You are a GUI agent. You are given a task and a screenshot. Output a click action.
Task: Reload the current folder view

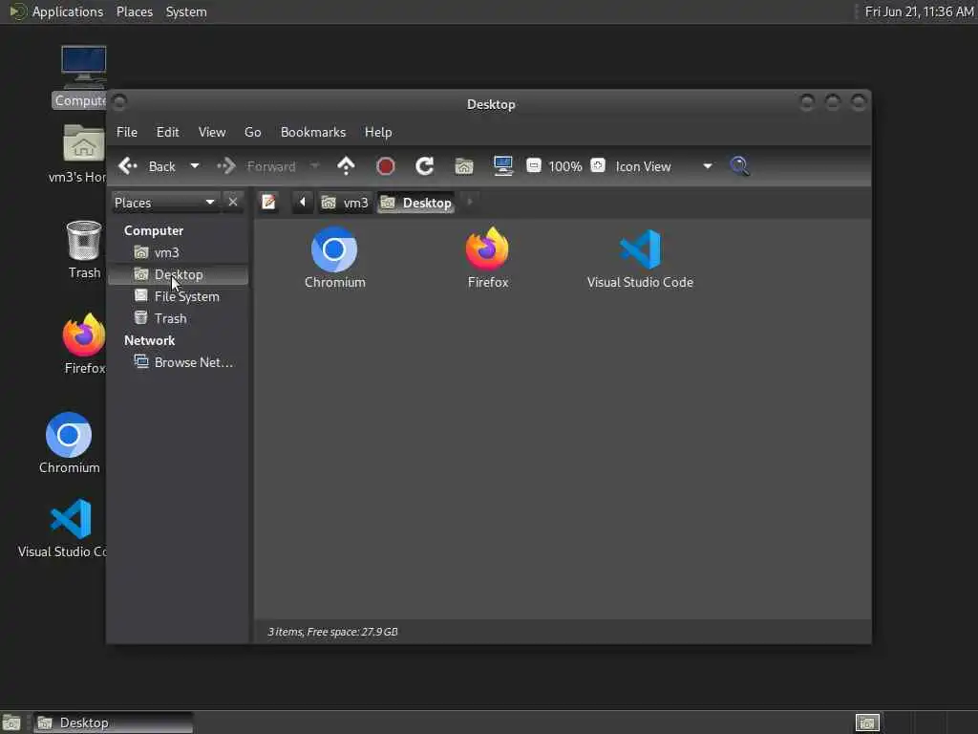tap(425, 166)
